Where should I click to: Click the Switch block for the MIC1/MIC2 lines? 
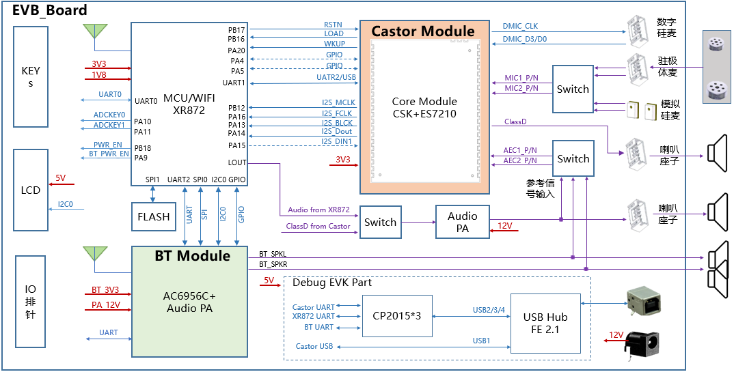point(573,89)
